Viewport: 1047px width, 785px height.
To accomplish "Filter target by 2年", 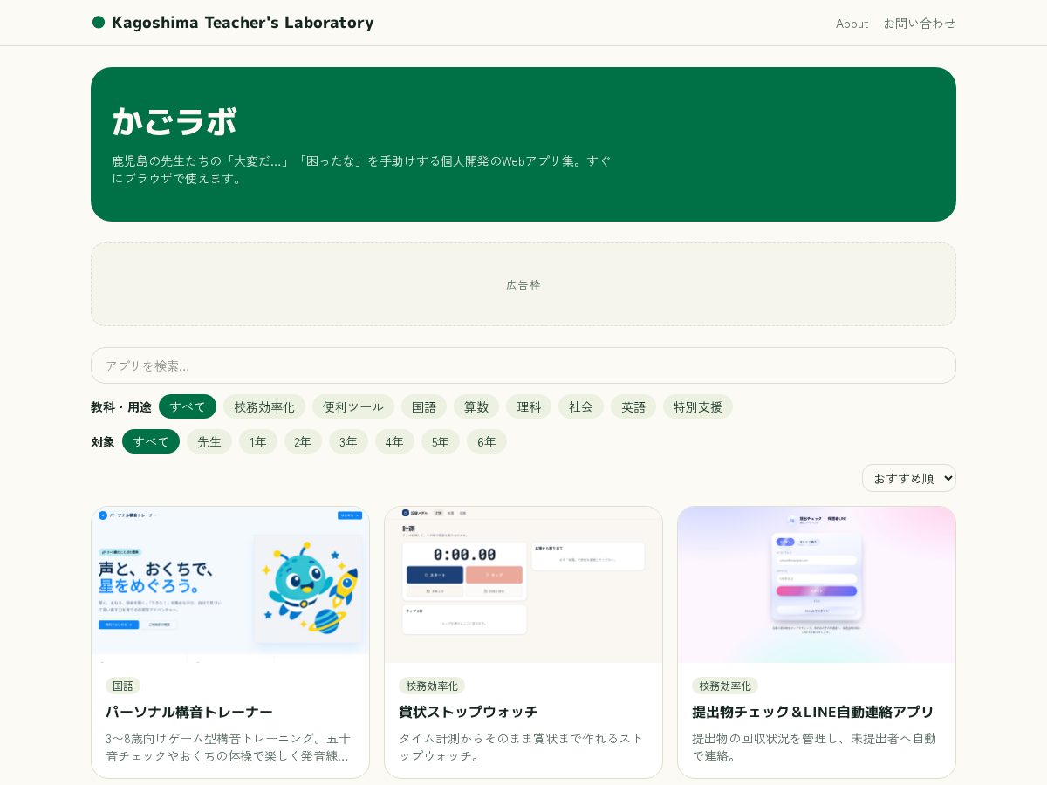I will tap(303, 441).
